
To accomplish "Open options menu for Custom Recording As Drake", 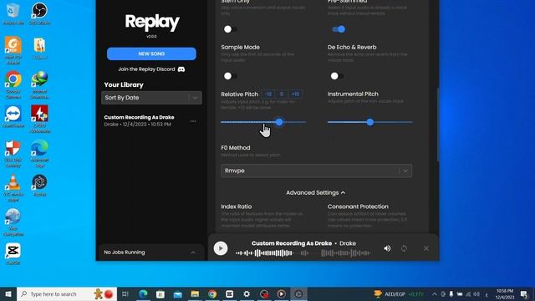I will point(193,121).
